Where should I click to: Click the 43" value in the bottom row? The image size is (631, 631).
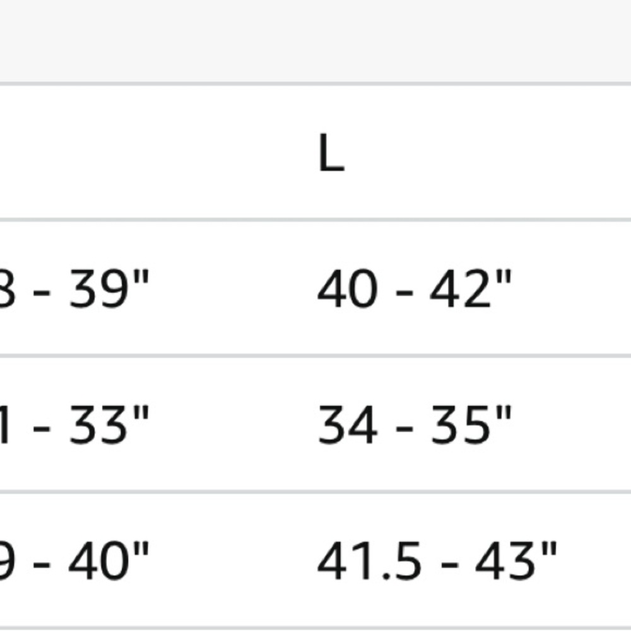point(516,560)
